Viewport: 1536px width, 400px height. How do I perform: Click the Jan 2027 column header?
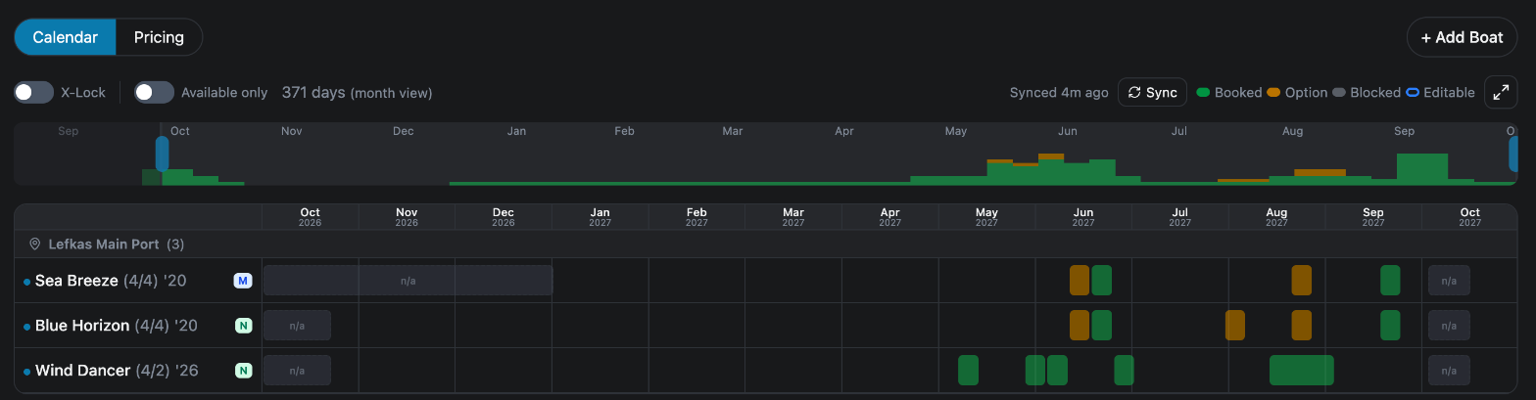click(600, 217)
